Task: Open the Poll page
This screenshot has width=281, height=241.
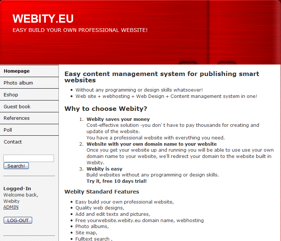Action: click(29, 130)
